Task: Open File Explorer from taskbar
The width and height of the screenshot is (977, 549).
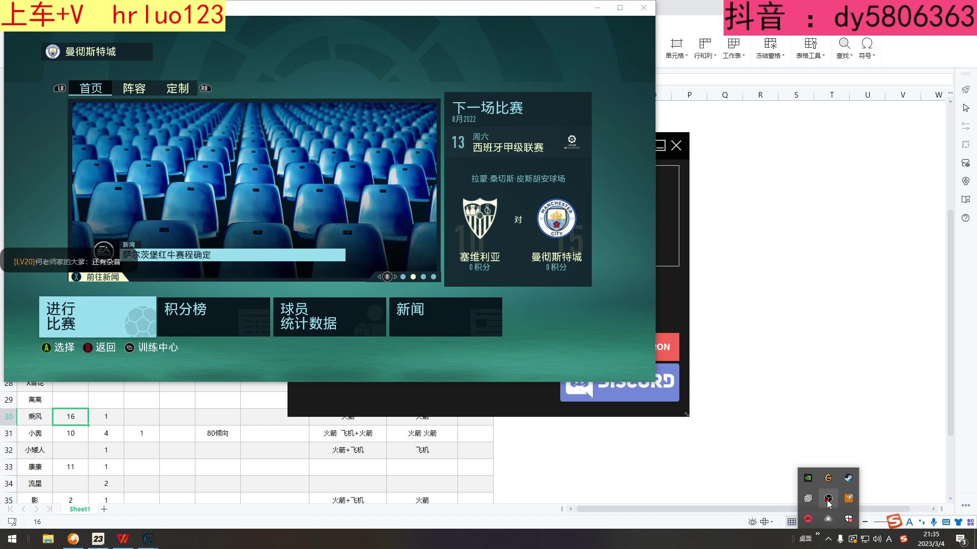Action: [x=48, y=539]
